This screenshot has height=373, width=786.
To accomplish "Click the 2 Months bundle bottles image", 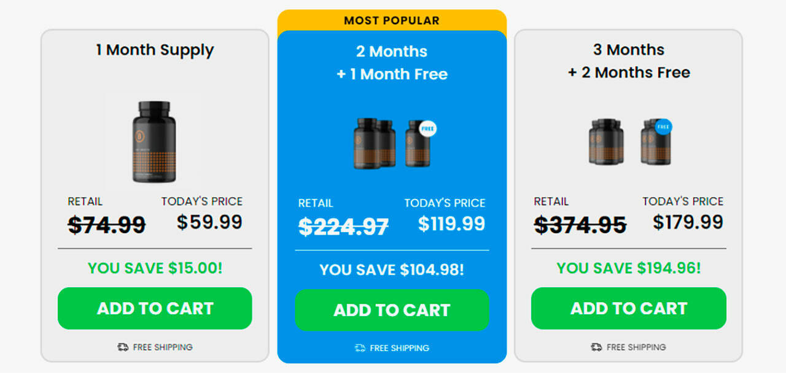I will [x=392, y=143].
